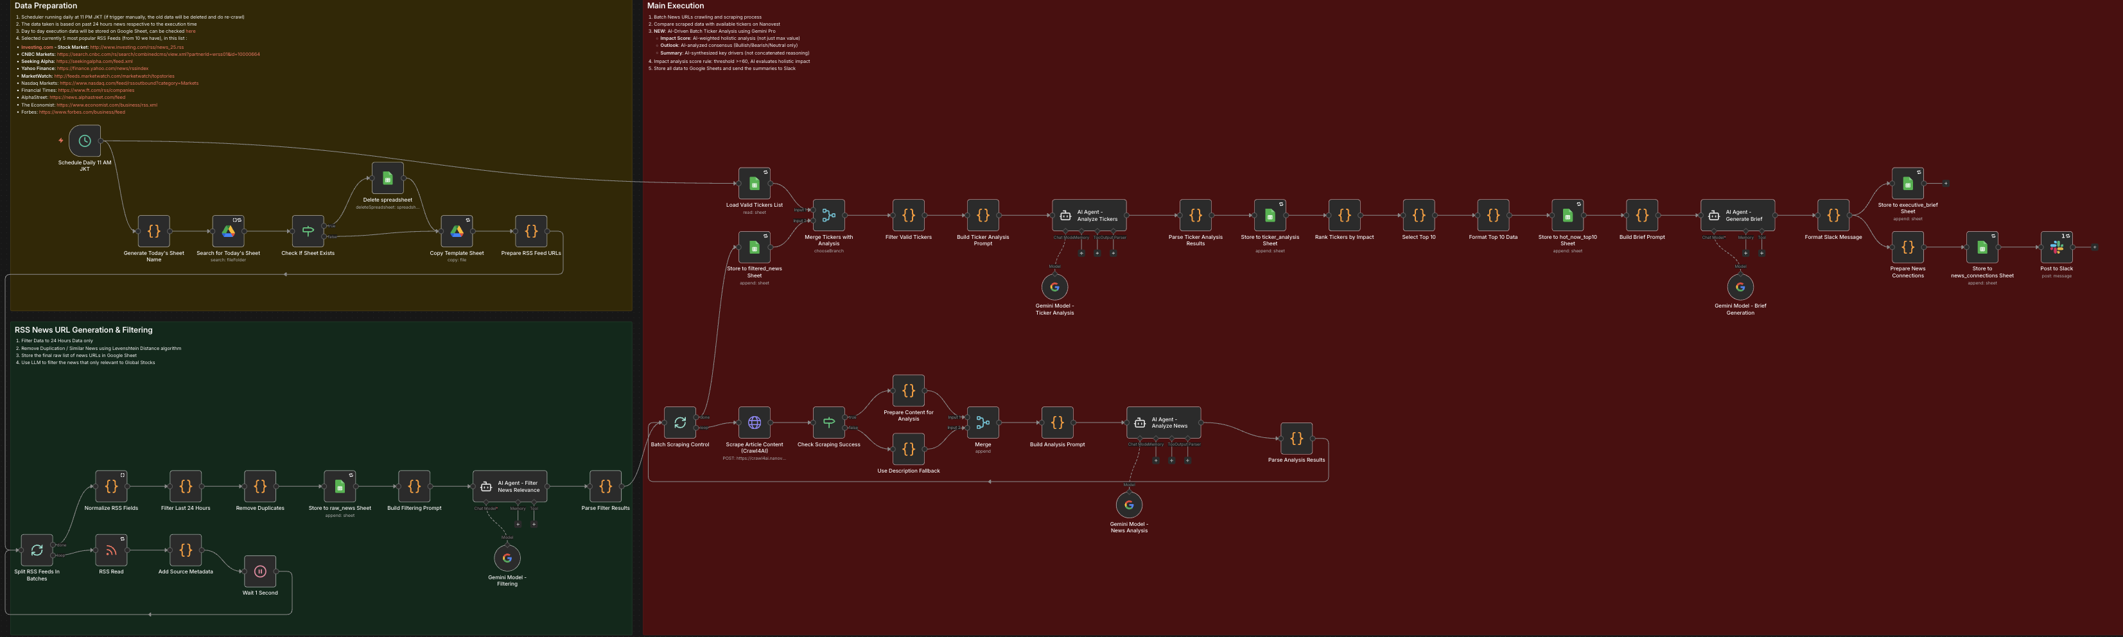Image resolution: width=2123 pixels, height=637 pixels.
Task: Click the RSS Read node
Action: [x=111, y=550]
